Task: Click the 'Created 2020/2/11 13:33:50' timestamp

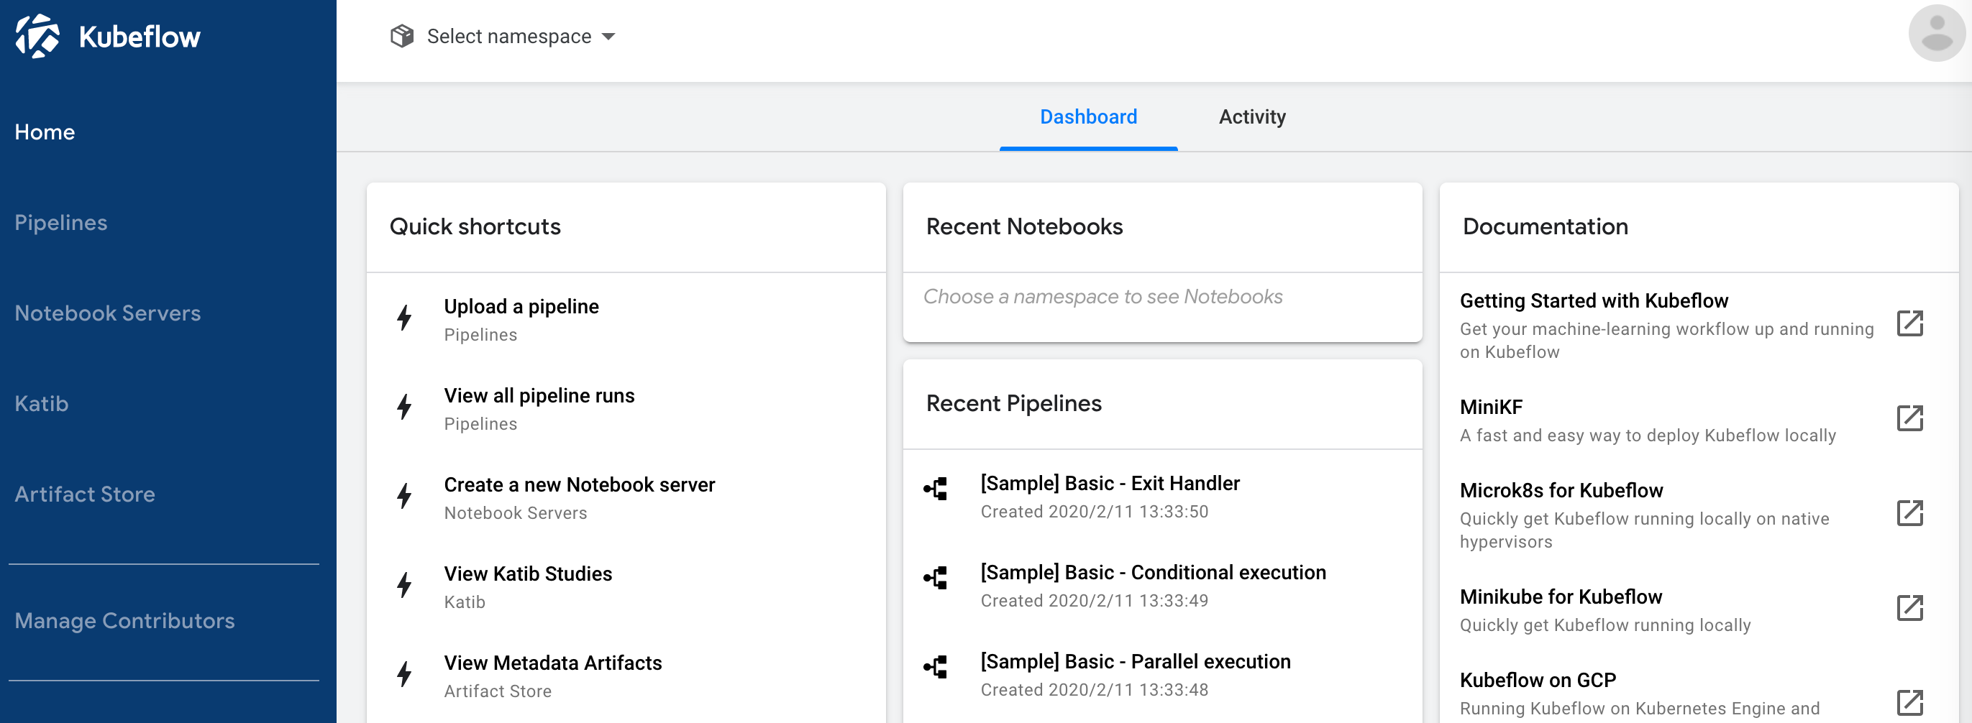Action: coord(1094,512)
